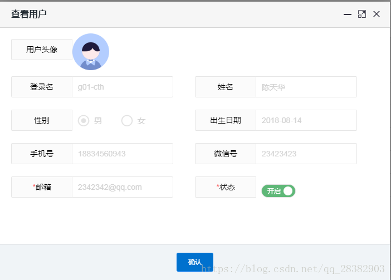The width and height of the screenshot is (391, 280).
Task: Click the 姓名 label
Action: pyautogui.click(x=226, y=87)
